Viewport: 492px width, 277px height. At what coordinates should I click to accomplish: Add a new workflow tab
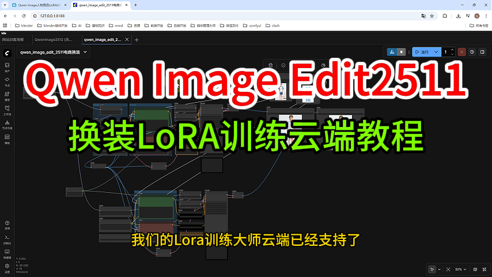137,40
